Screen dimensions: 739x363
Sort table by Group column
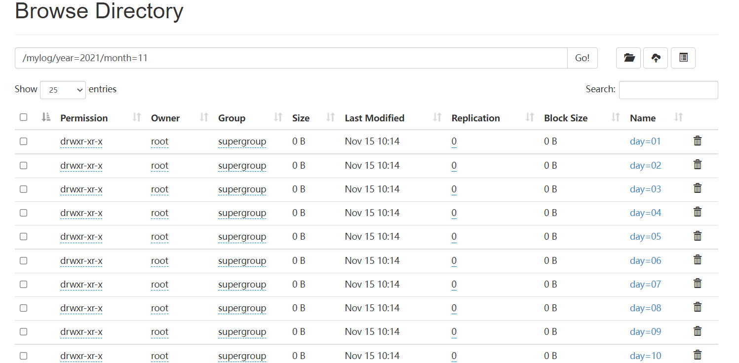[278, 117]
